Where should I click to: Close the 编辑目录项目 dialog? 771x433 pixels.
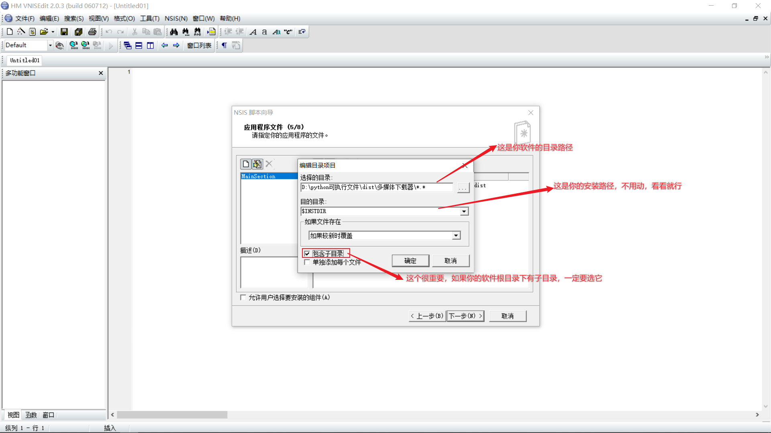tap(465, 165)
